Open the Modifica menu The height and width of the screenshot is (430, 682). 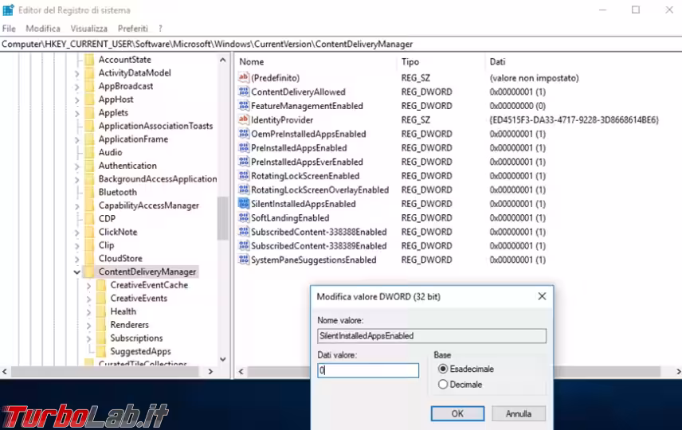[43, 28]
